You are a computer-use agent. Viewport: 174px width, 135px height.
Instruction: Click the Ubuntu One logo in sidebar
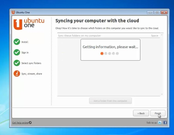pyautogui.click(x=29, y=24)
